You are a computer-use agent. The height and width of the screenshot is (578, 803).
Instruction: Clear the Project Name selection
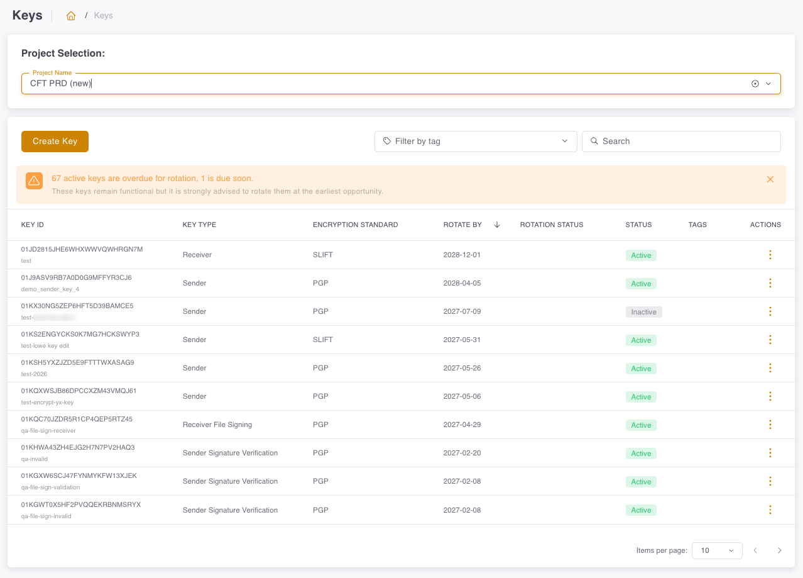point(755,84)
